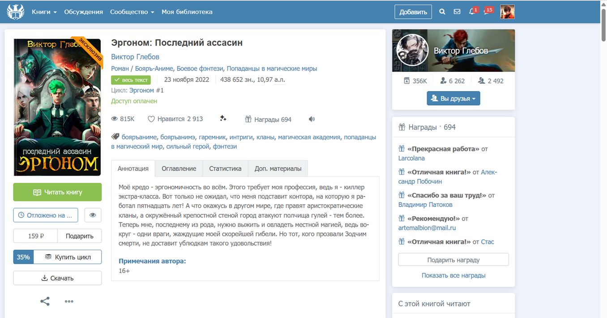This screenshot has height=318, width=607.
Task: Open the Вы друзья dropdown
Action: click(x=453, y=98)
